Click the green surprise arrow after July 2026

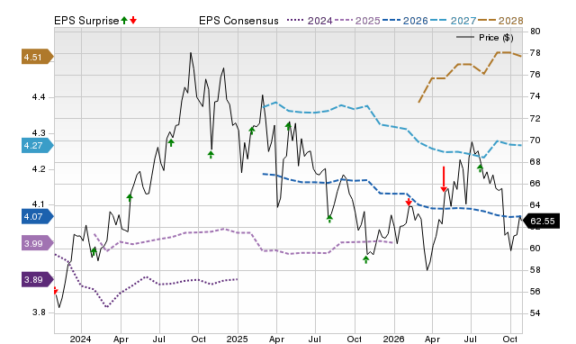[x=480, y=168]
